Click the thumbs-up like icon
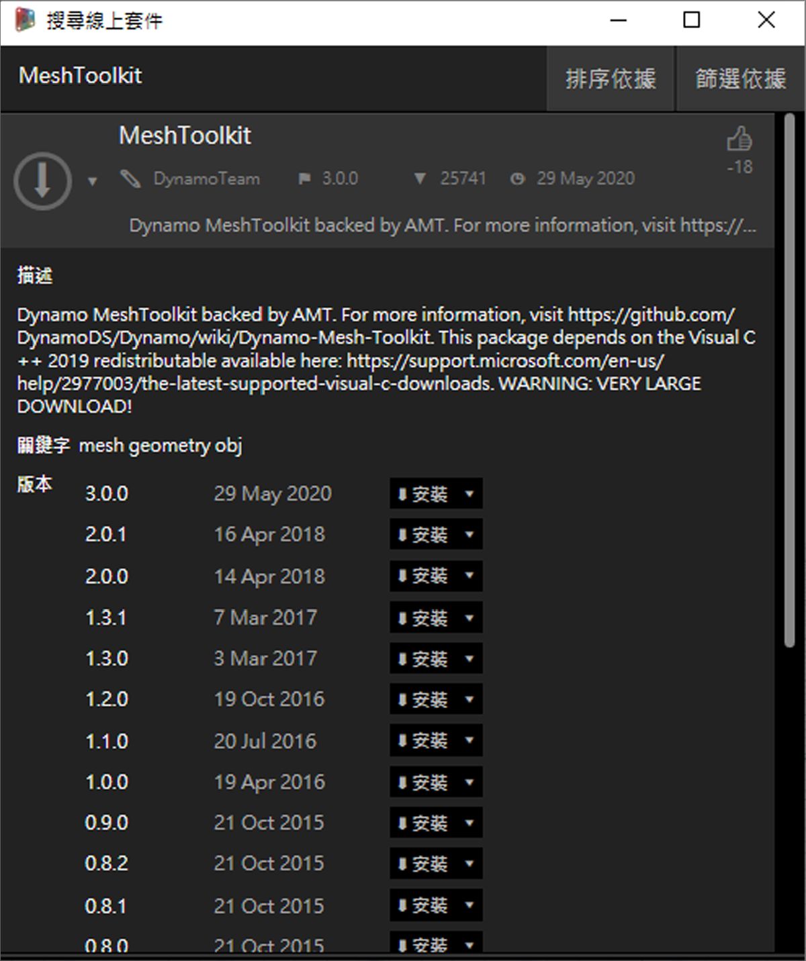Viewport: 806px width, 961px height. pos(739,139)
